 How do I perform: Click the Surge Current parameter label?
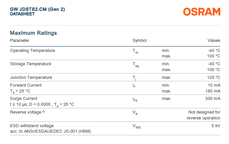[24, 99]
